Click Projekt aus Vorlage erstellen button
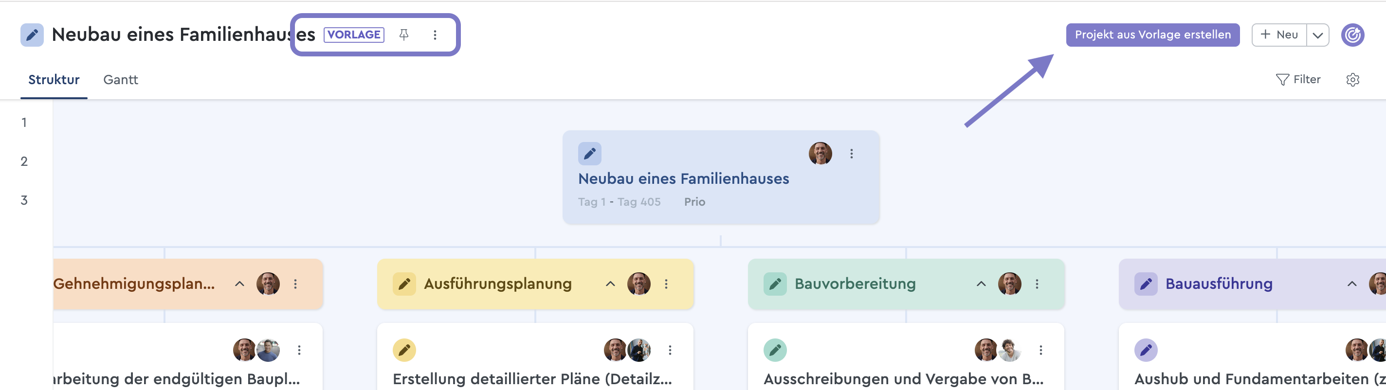1386x390 pixels. coord(1152,35)
